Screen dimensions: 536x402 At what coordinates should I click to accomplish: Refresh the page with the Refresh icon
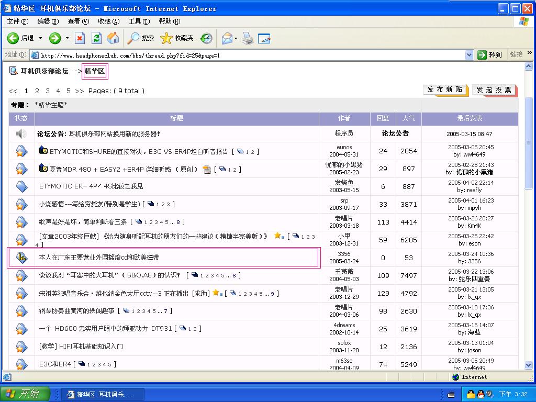tap(96, 38)
